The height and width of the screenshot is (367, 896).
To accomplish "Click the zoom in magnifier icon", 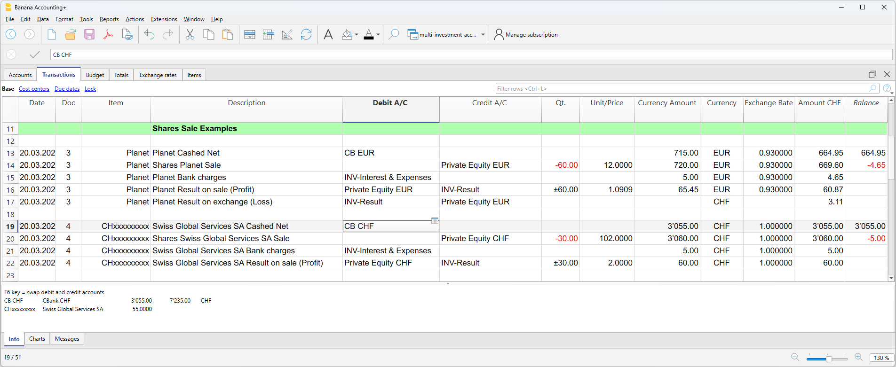I will [859, 357].
